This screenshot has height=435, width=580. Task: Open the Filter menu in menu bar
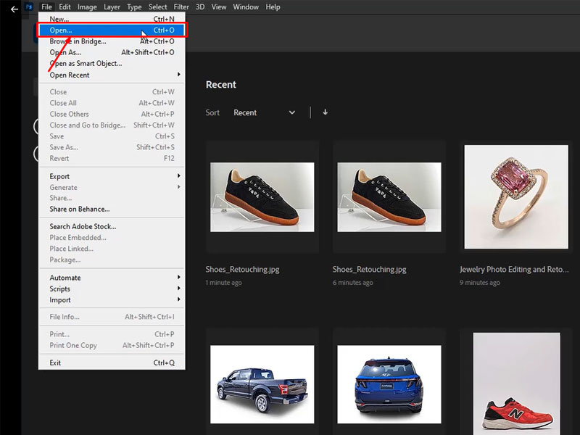181,7
